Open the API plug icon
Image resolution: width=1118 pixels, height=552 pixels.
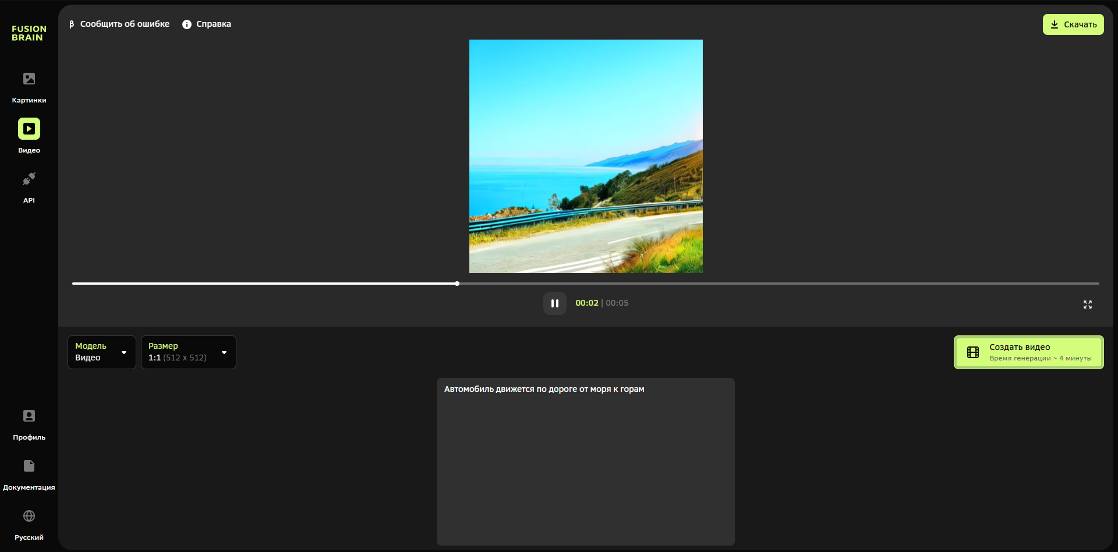point(29,179)
